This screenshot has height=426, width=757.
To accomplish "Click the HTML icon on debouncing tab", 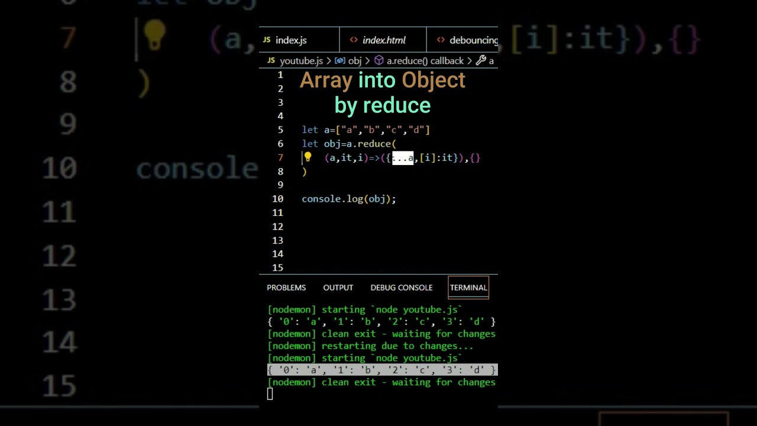I will coord(441,40).
